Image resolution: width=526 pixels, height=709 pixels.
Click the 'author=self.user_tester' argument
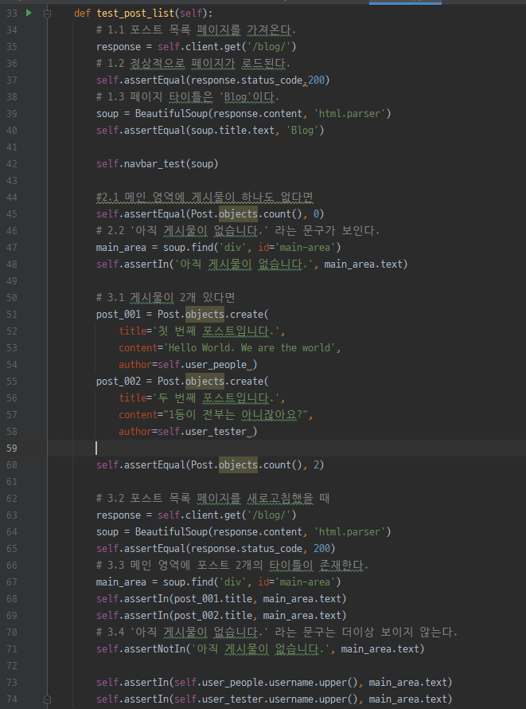click(182, 431)
